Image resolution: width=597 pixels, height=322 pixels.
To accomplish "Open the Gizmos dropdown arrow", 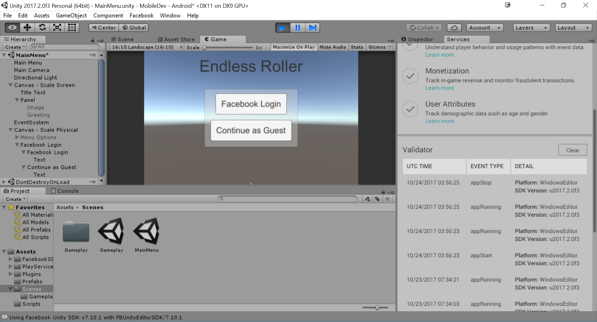I will (390, 47).
